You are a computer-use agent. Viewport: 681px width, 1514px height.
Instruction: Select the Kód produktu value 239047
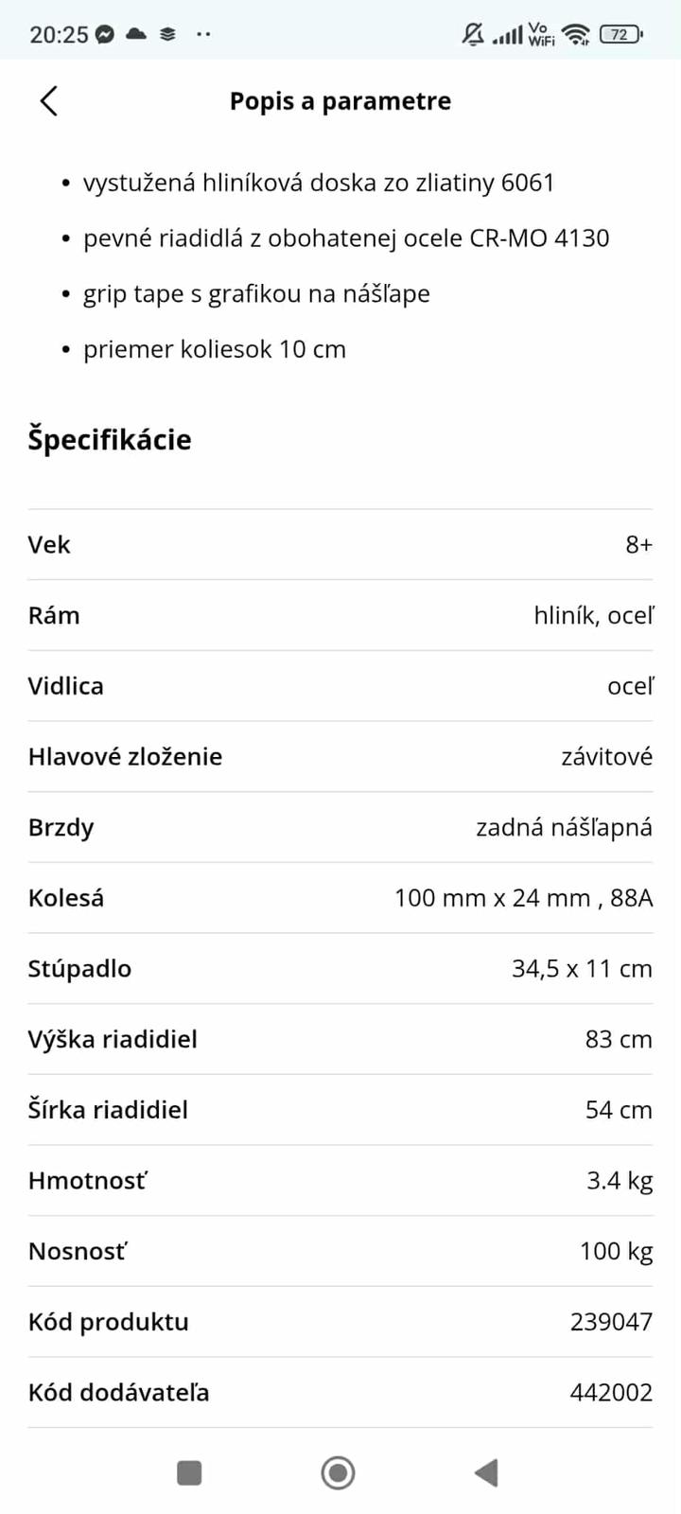[x=611, y=1322]
